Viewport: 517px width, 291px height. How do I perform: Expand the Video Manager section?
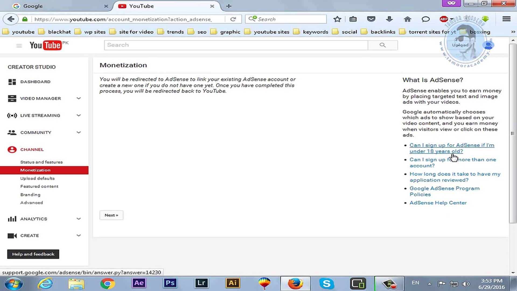pos(78,98)
